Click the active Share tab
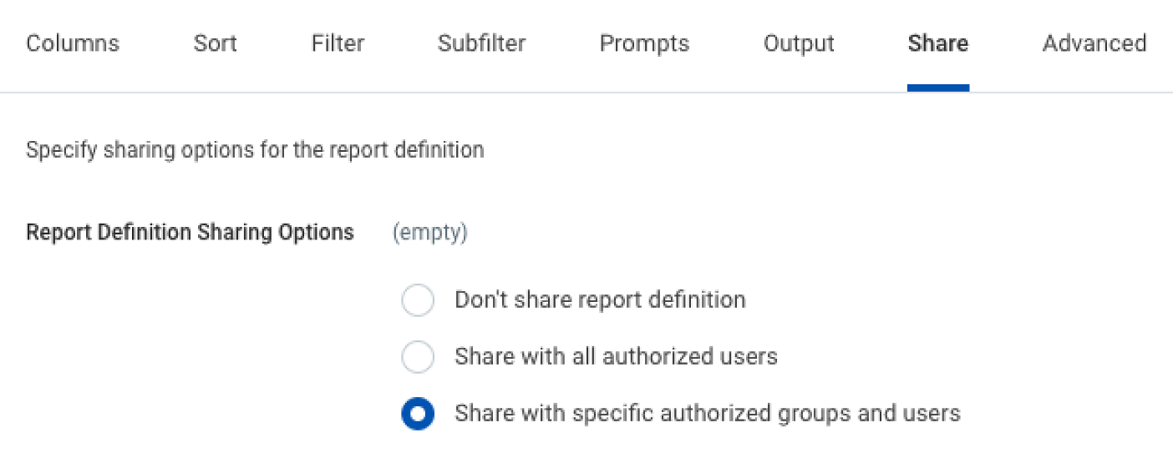1173x463 pixels. click(x=937, y=43)
